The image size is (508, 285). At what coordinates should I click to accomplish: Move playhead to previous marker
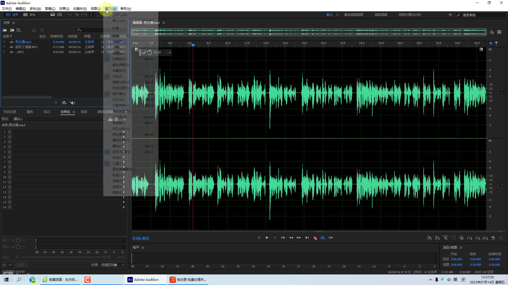[x=283, y=238]
